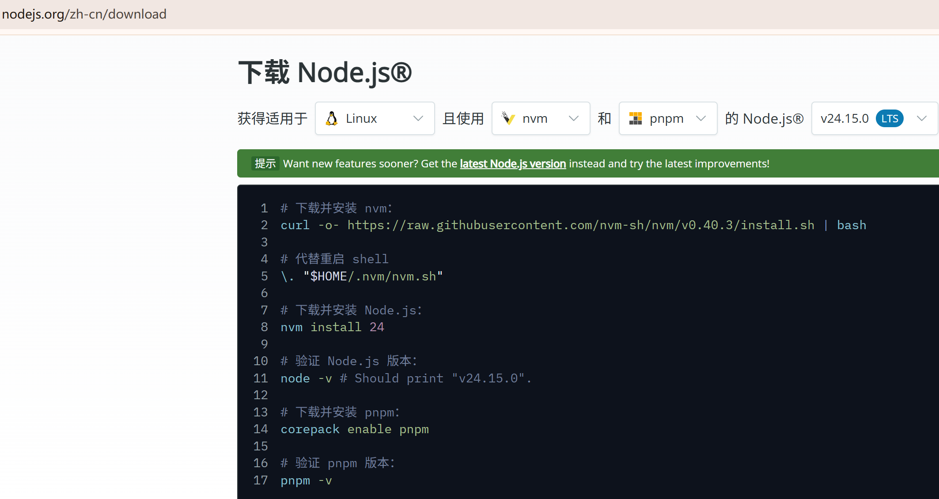Click the '# 下载并安装 pnpm:' comment
The height and width of the screenshot is (499, 939).
click(x=340, y=412)
